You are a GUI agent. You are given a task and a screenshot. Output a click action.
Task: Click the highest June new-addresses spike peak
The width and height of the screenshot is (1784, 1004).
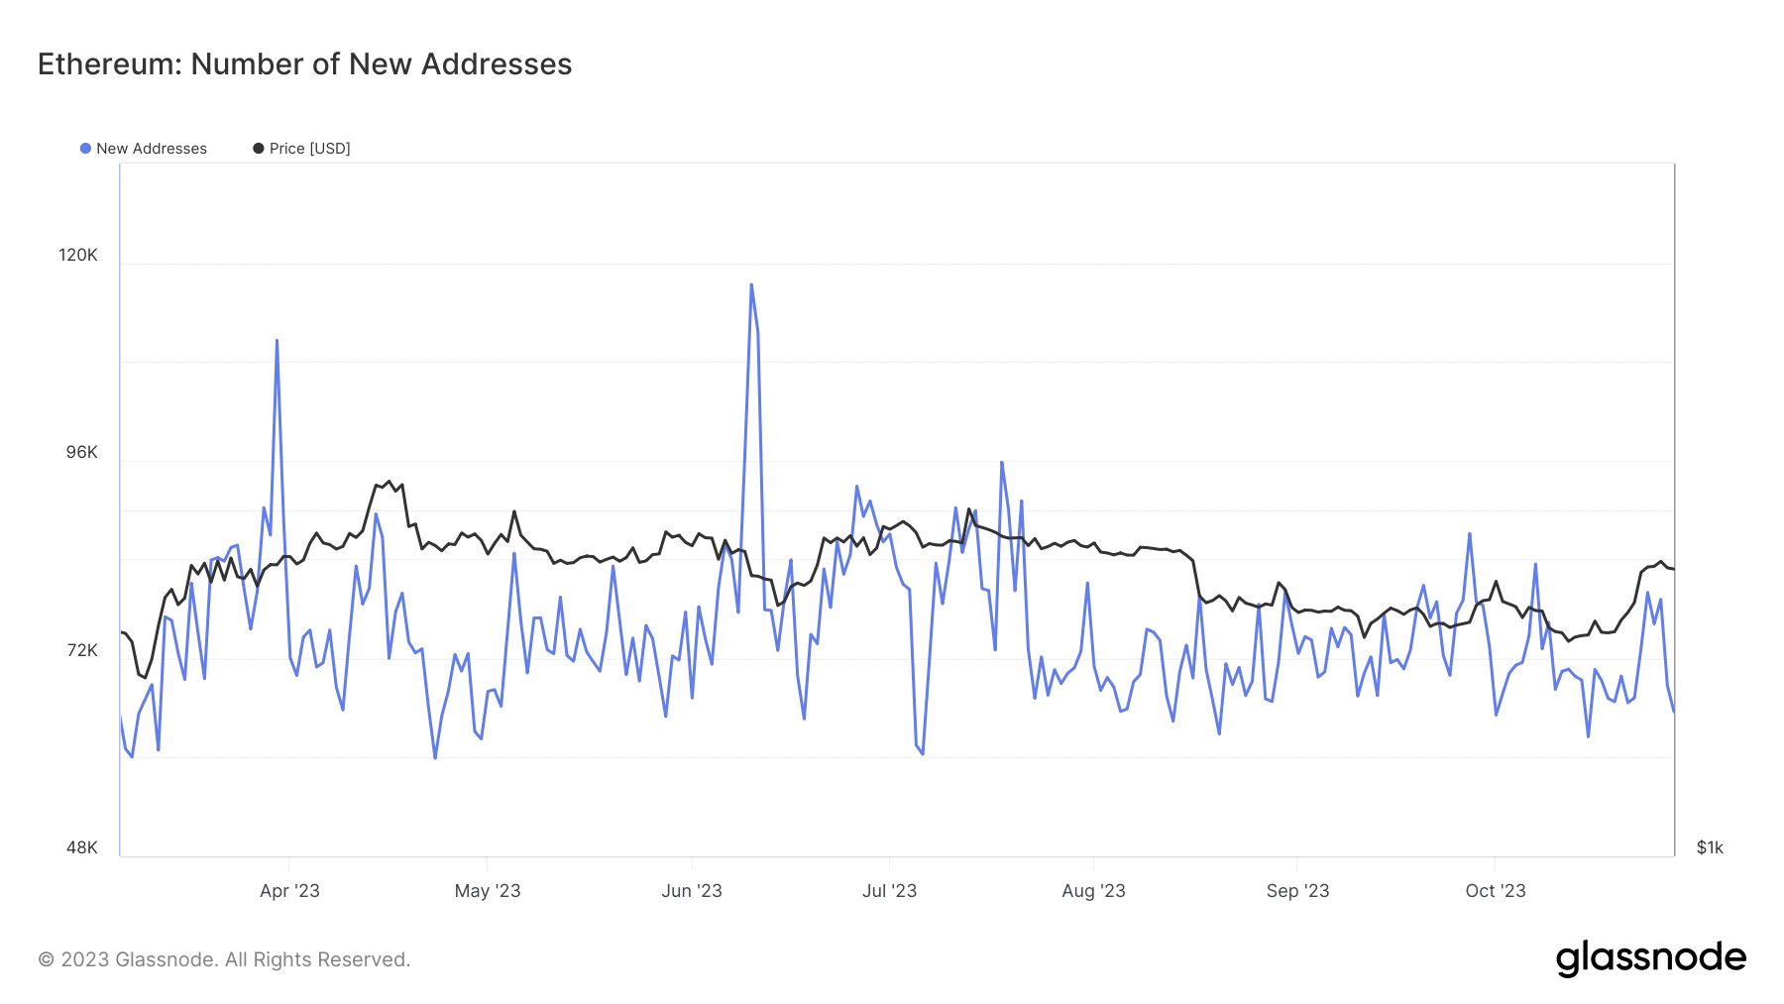point(751,284)
